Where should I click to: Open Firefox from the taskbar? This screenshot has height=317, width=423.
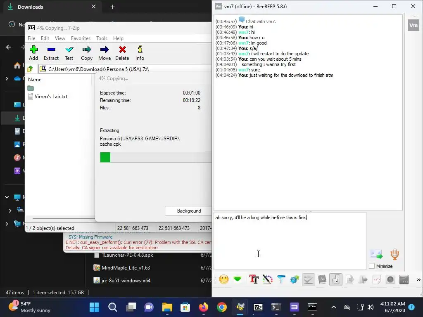click(x=203, y=307)
